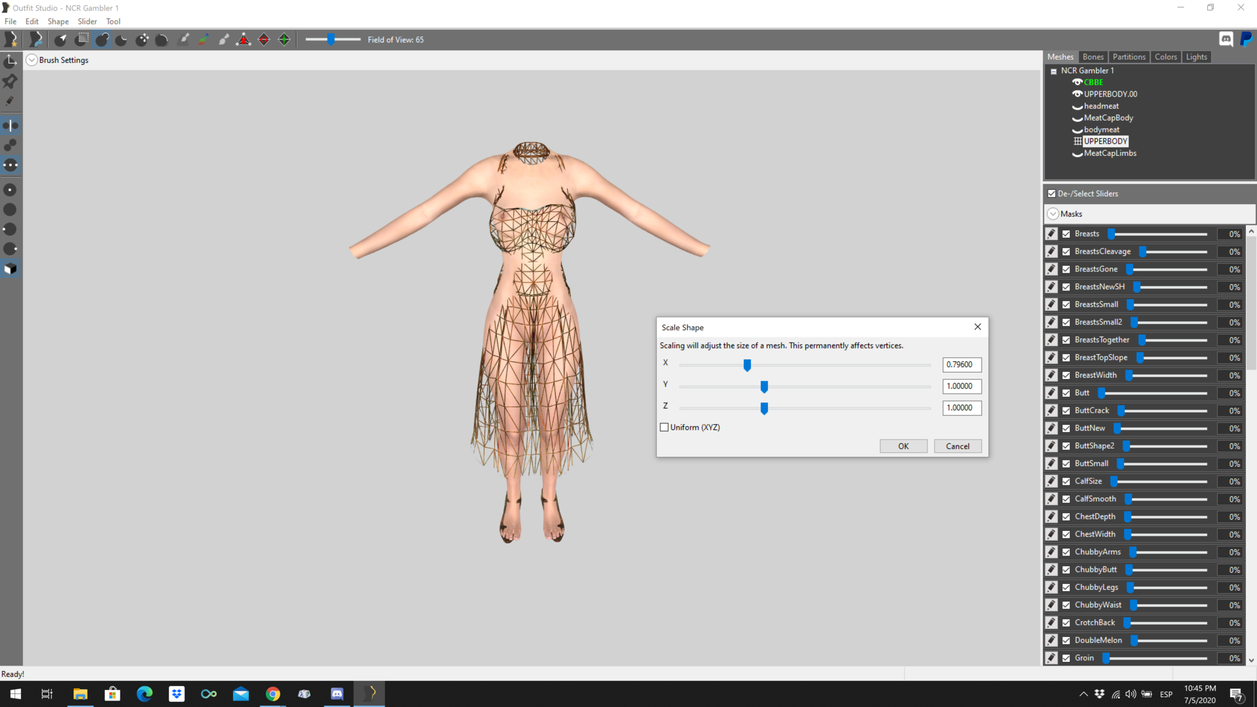Toggle the De-/Select Sliders checkbox
This screenshot has width=1257, height=707.
click(x=1052, y=194)
